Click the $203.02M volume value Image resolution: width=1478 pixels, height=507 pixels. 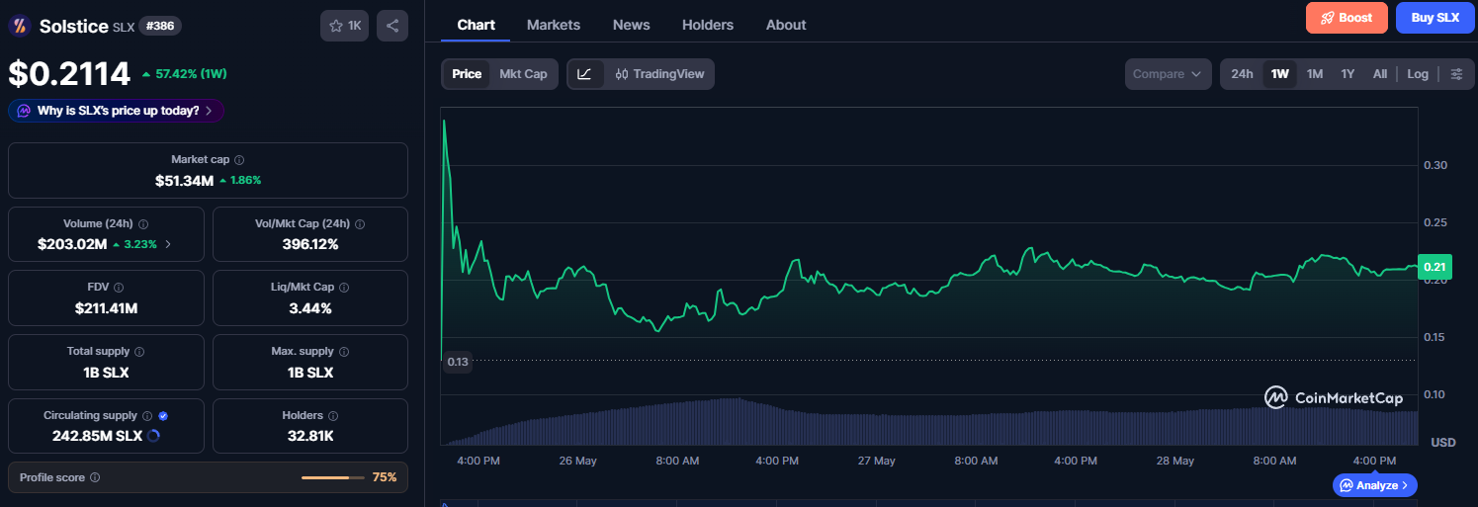click(x=71, y=243)
